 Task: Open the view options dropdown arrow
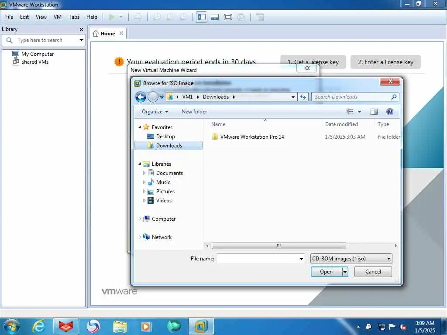[x=360, y=112]
